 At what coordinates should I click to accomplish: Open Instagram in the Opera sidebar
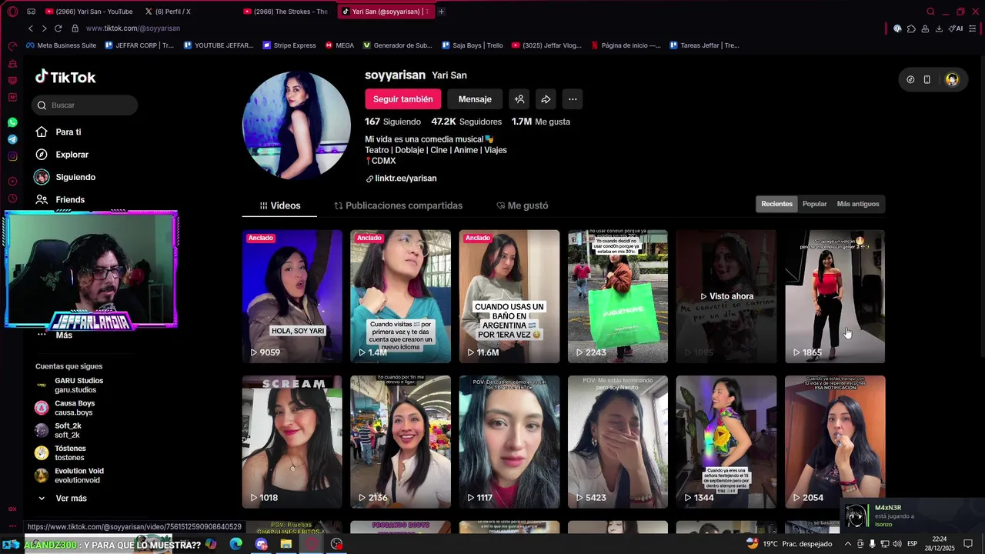tap(12, 156)
